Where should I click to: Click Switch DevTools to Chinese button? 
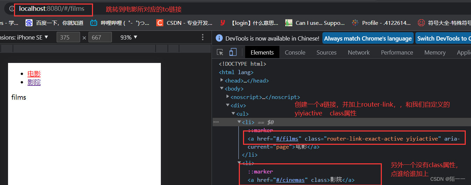(x=443, y=38)
